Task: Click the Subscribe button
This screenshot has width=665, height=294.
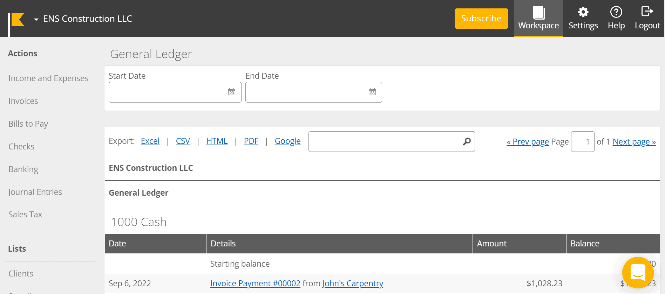Action: (x=481, y=19)
